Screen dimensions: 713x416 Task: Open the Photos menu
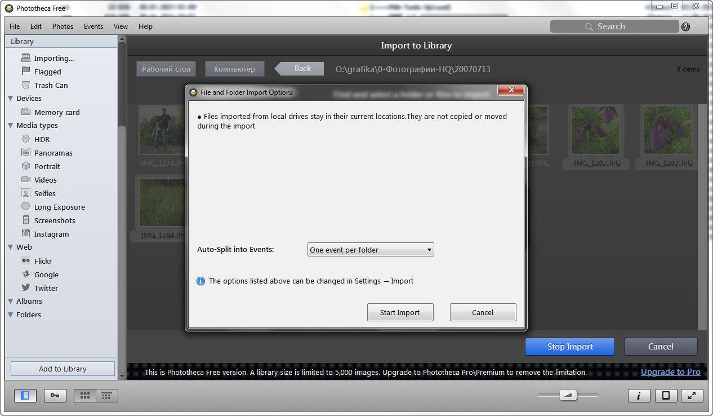[63, 26]
